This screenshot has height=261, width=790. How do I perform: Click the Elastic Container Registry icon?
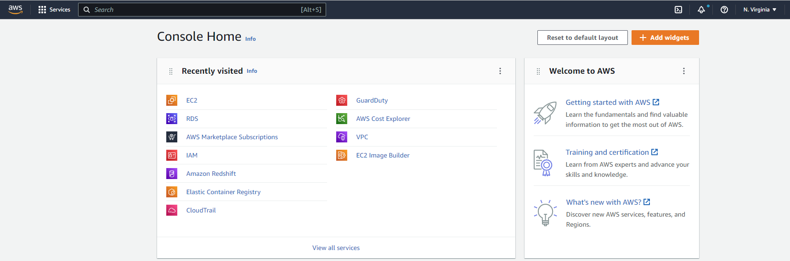pos(172,192)
